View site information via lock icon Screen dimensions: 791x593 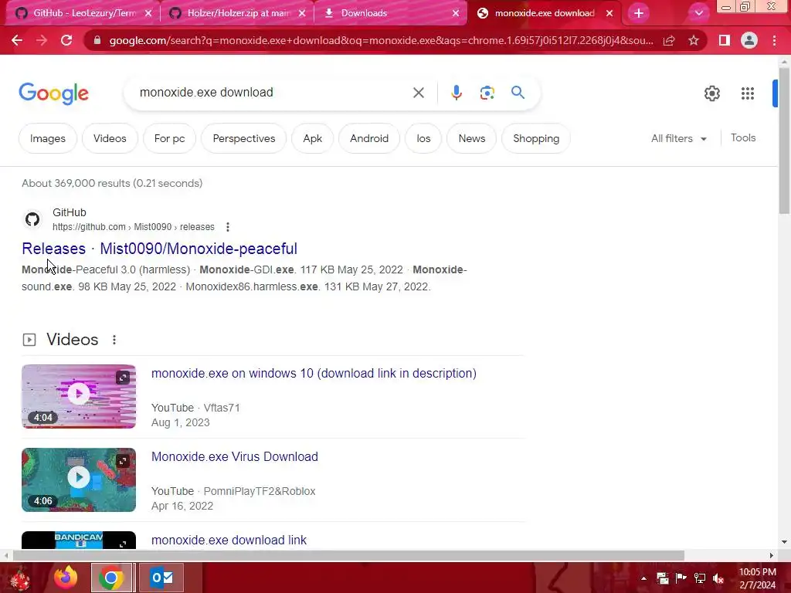click(x=97, y=40)
